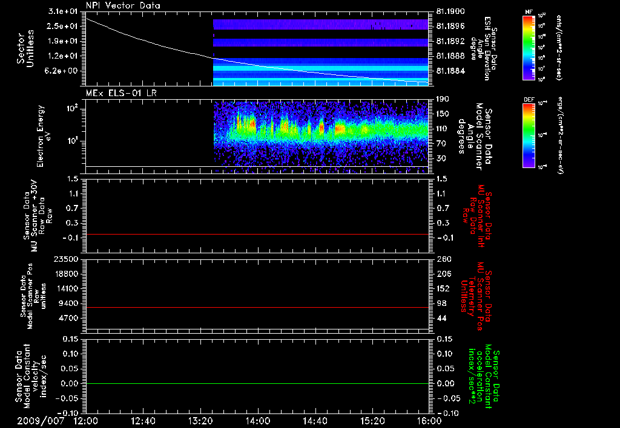Click the 'Sector Unitless' axis label
620x428 pixels.
25,48
